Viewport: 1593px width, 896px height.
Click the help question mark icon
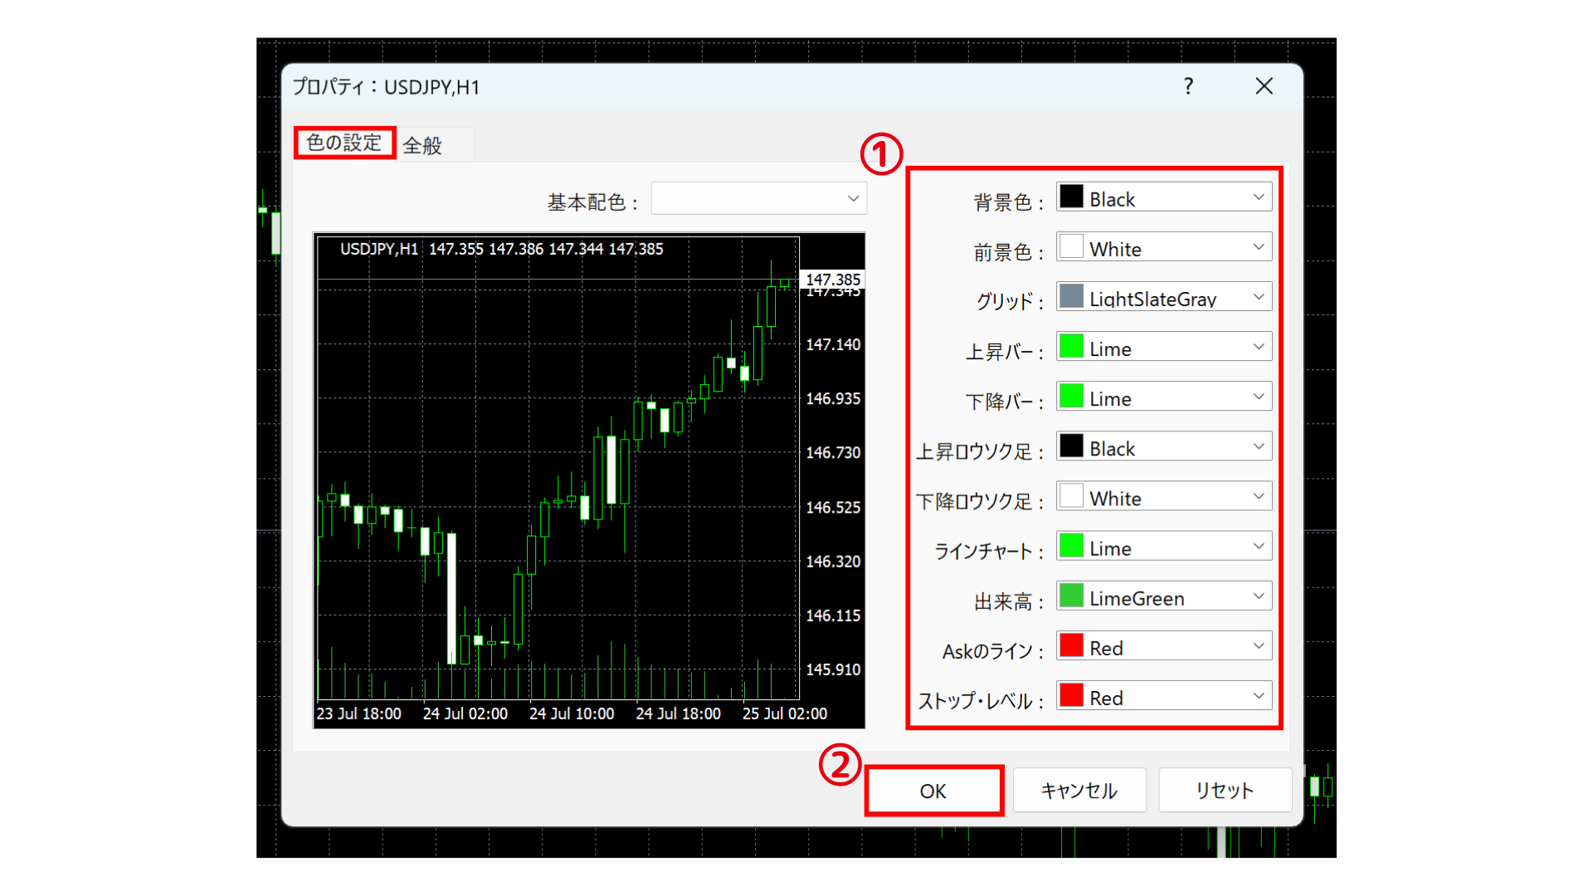coord(1188,86)
